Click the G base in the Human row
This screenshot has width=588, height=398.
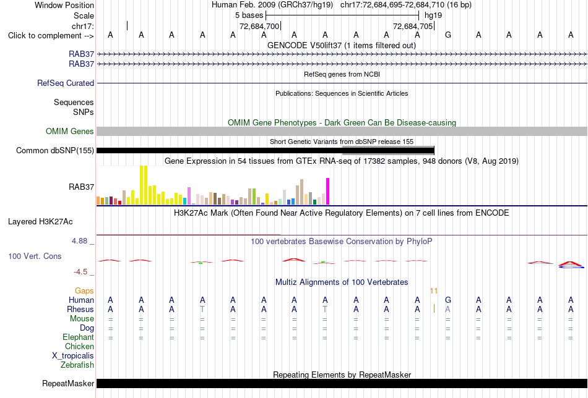tap(447, 300)
